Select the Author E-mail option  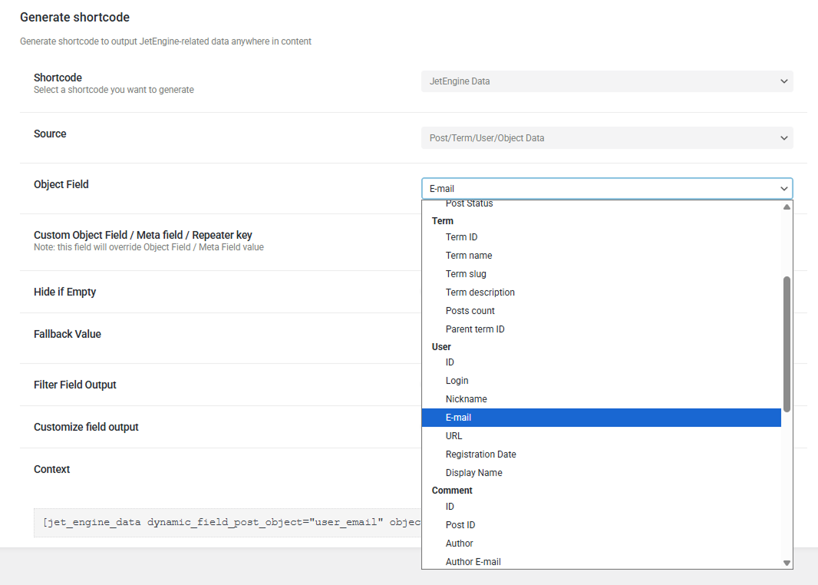tap(602, 561)
